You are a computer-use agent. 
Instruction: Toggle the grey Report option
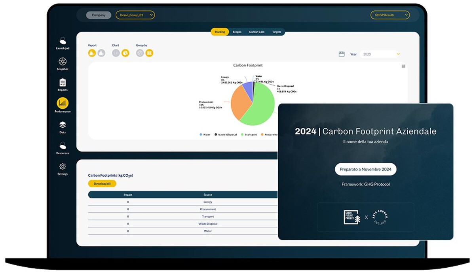tap(101, 53)
